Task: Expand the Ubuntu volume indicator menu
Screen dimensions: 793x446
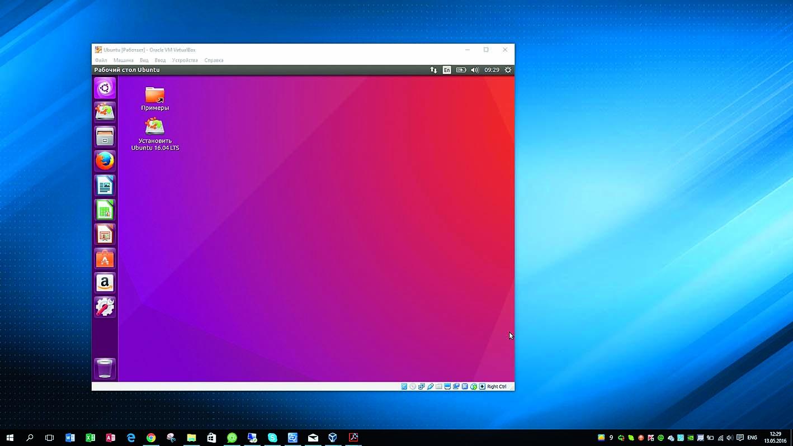Action: click(475, 70)
